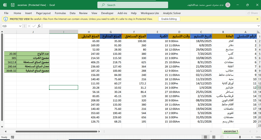Image resolution: width=261 pixels, height=140 pixels.
Task: Click the Share button
Action: click(x=252, y=13)
